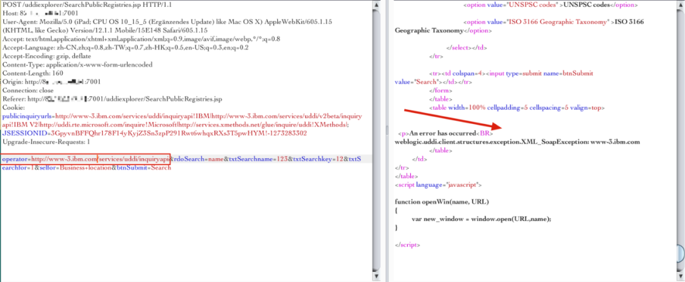The image size is (685, 282).
Task: Click the 'Cookie:' header label
Action: point(13,107)
